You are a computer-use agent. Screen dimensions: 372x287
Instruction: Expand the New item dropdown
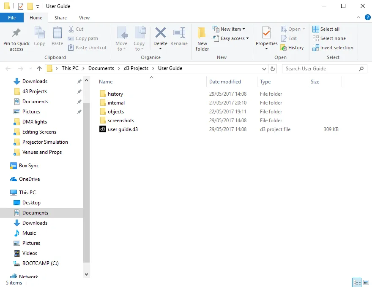click(x=243, y=29)
